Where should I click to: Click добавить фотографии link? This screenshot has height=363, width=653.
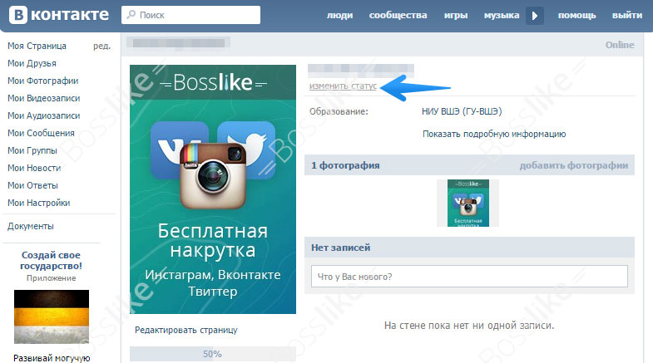[x=573, y=165]
